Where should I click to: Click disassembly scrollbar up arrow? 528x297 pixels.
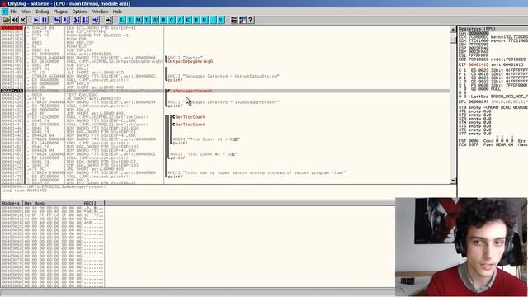click(x=453, y=30)
